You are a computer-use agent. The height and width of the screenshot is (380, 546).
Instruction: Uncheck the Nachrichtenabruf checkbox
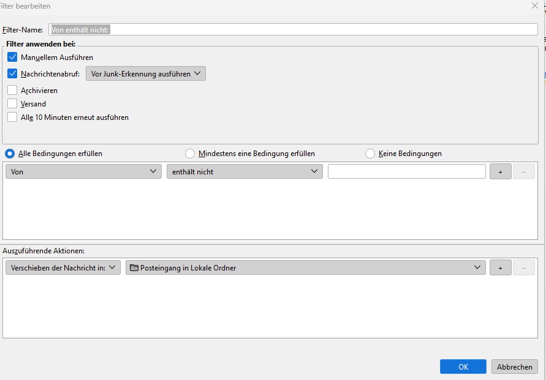[x=12, y=73]
